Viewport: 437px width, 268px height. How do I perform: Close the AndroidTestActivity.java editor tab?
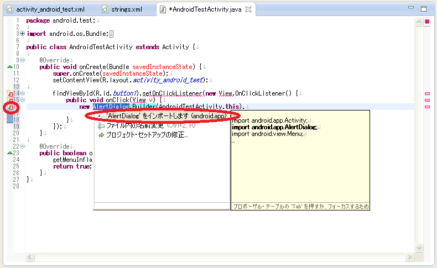pyautogui.click(x=248, y=9)
